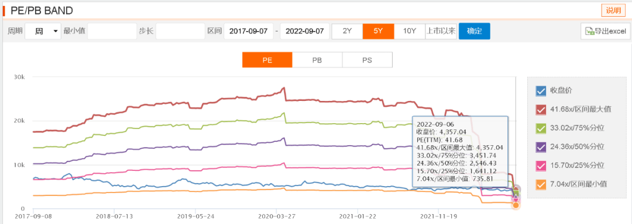Click the 2021-01-22 axis label
This screenshot has height=224, width=632.
(x=358, y=216)
